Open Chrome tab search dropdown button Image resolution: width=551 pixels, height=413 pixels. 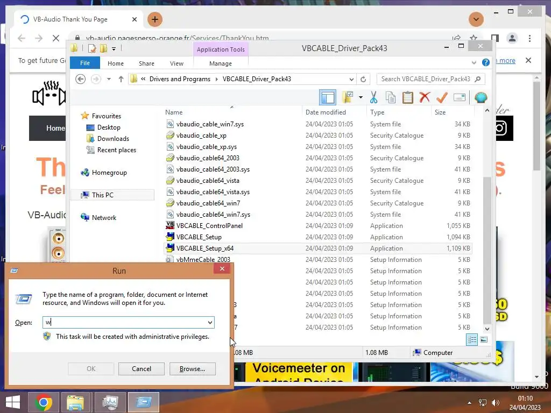476,19
